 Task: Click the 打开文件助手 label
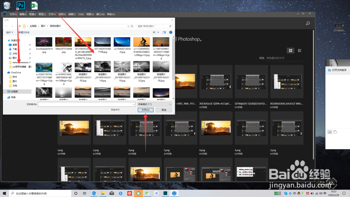coord(339,70)
